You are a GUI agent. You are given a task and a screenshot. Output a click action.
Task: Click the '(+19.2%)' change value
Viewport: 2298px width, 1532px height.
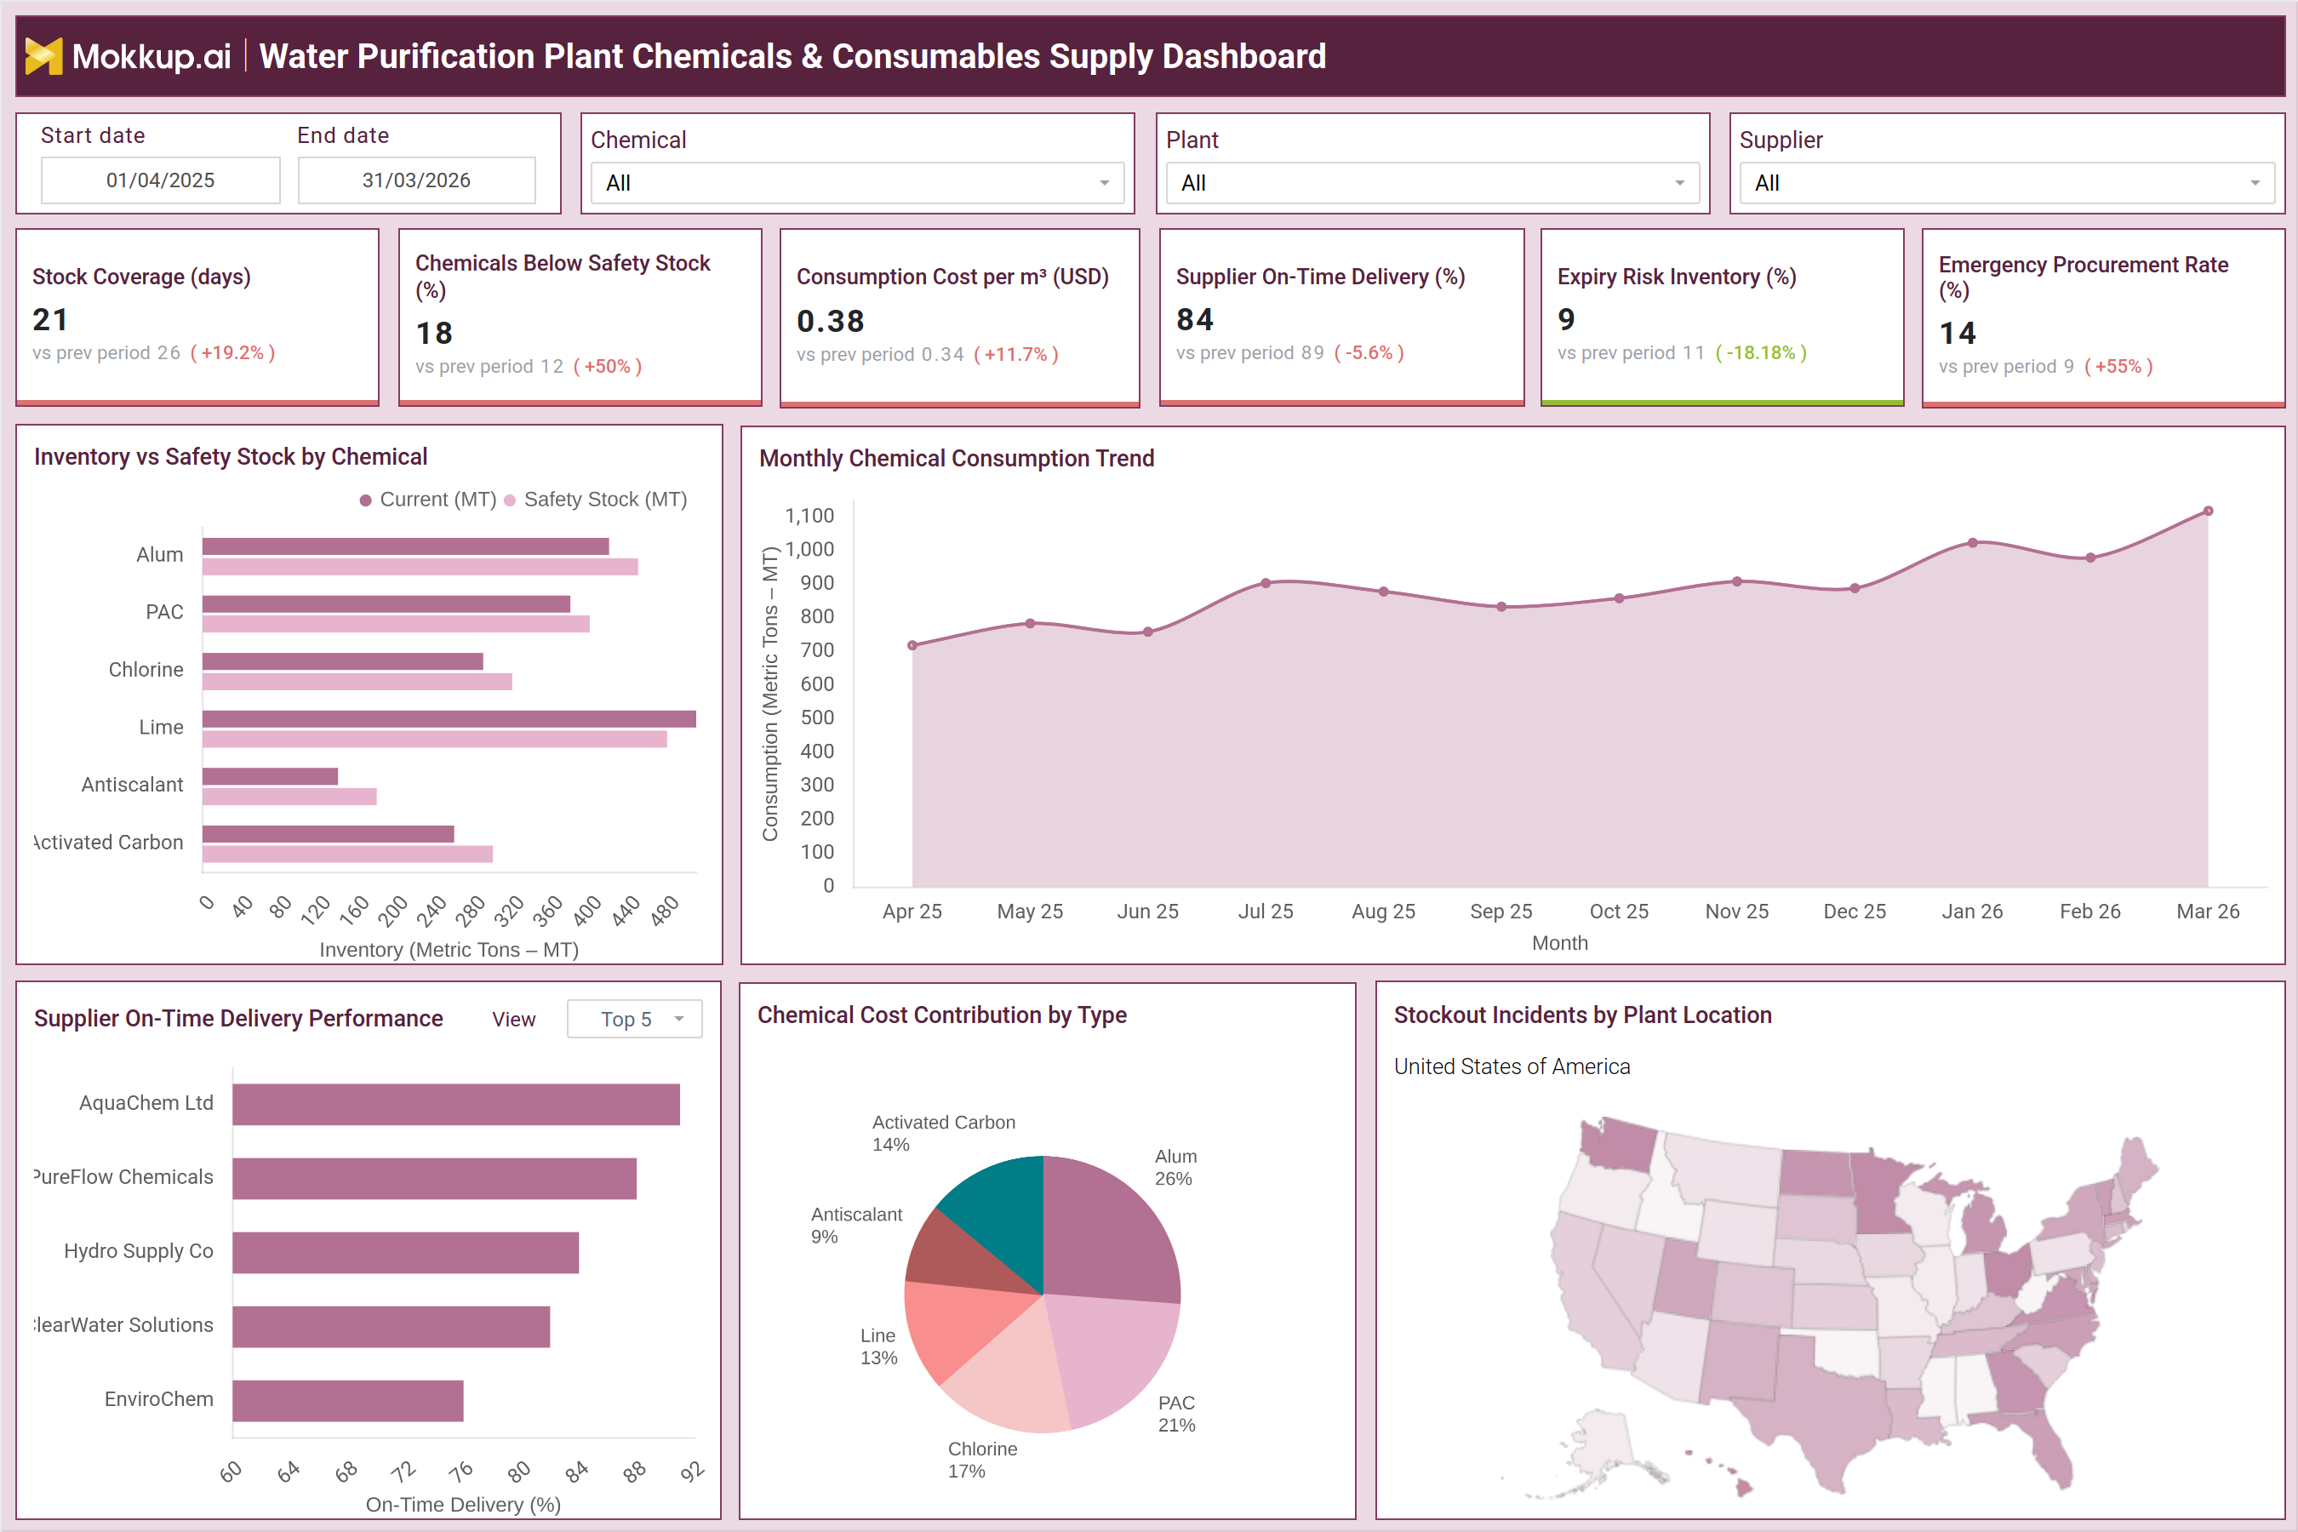pos(232,352)
